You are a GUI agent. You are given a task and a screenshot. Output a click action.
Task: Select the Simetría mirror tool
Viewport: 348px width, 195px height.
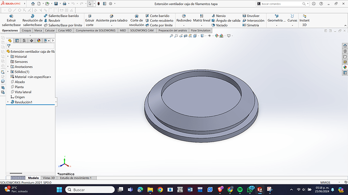251,25
